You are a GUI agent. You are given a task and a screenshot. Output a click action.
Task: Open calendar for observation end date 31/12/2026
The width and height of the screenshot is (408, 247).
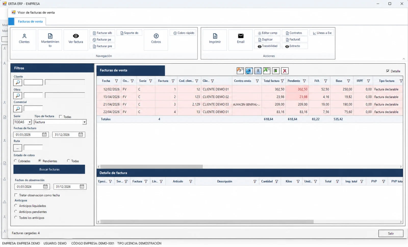coord(82,187)
